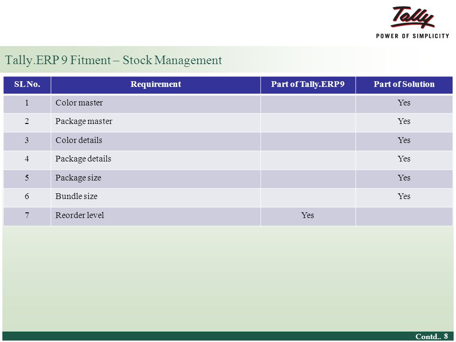Click 'Yes' in the Package master row
The image size is (456, 342).
coord(404,121)
